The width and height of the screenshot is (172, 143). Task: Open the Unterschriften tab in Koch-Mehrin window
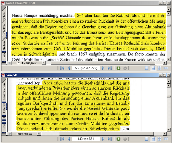click(4, 29)
